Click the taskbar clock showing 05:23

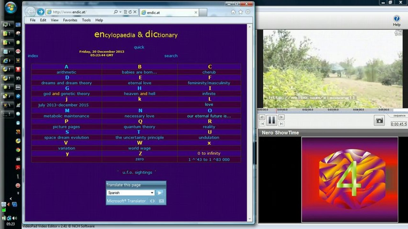[x=11, y=224]
